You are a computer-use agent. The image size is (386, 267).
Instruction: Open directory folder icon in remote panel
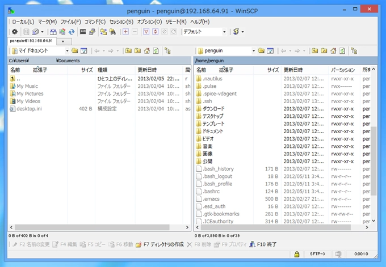(x=261, y=51)
